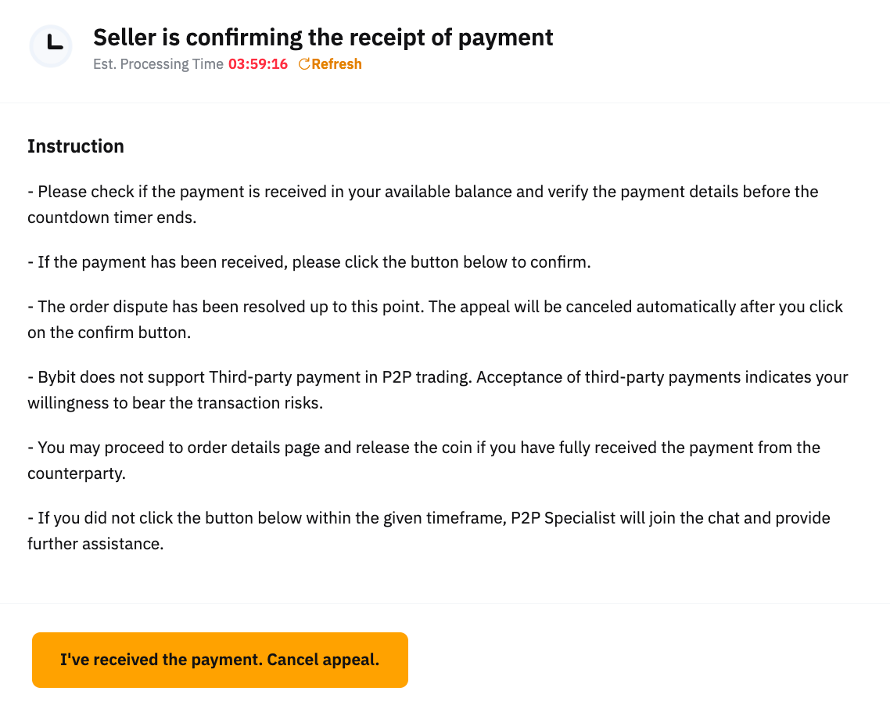This screenshot has height=709, width=890.
Task: Click the third-party payment warning paragraph
Action: point(438,377)
